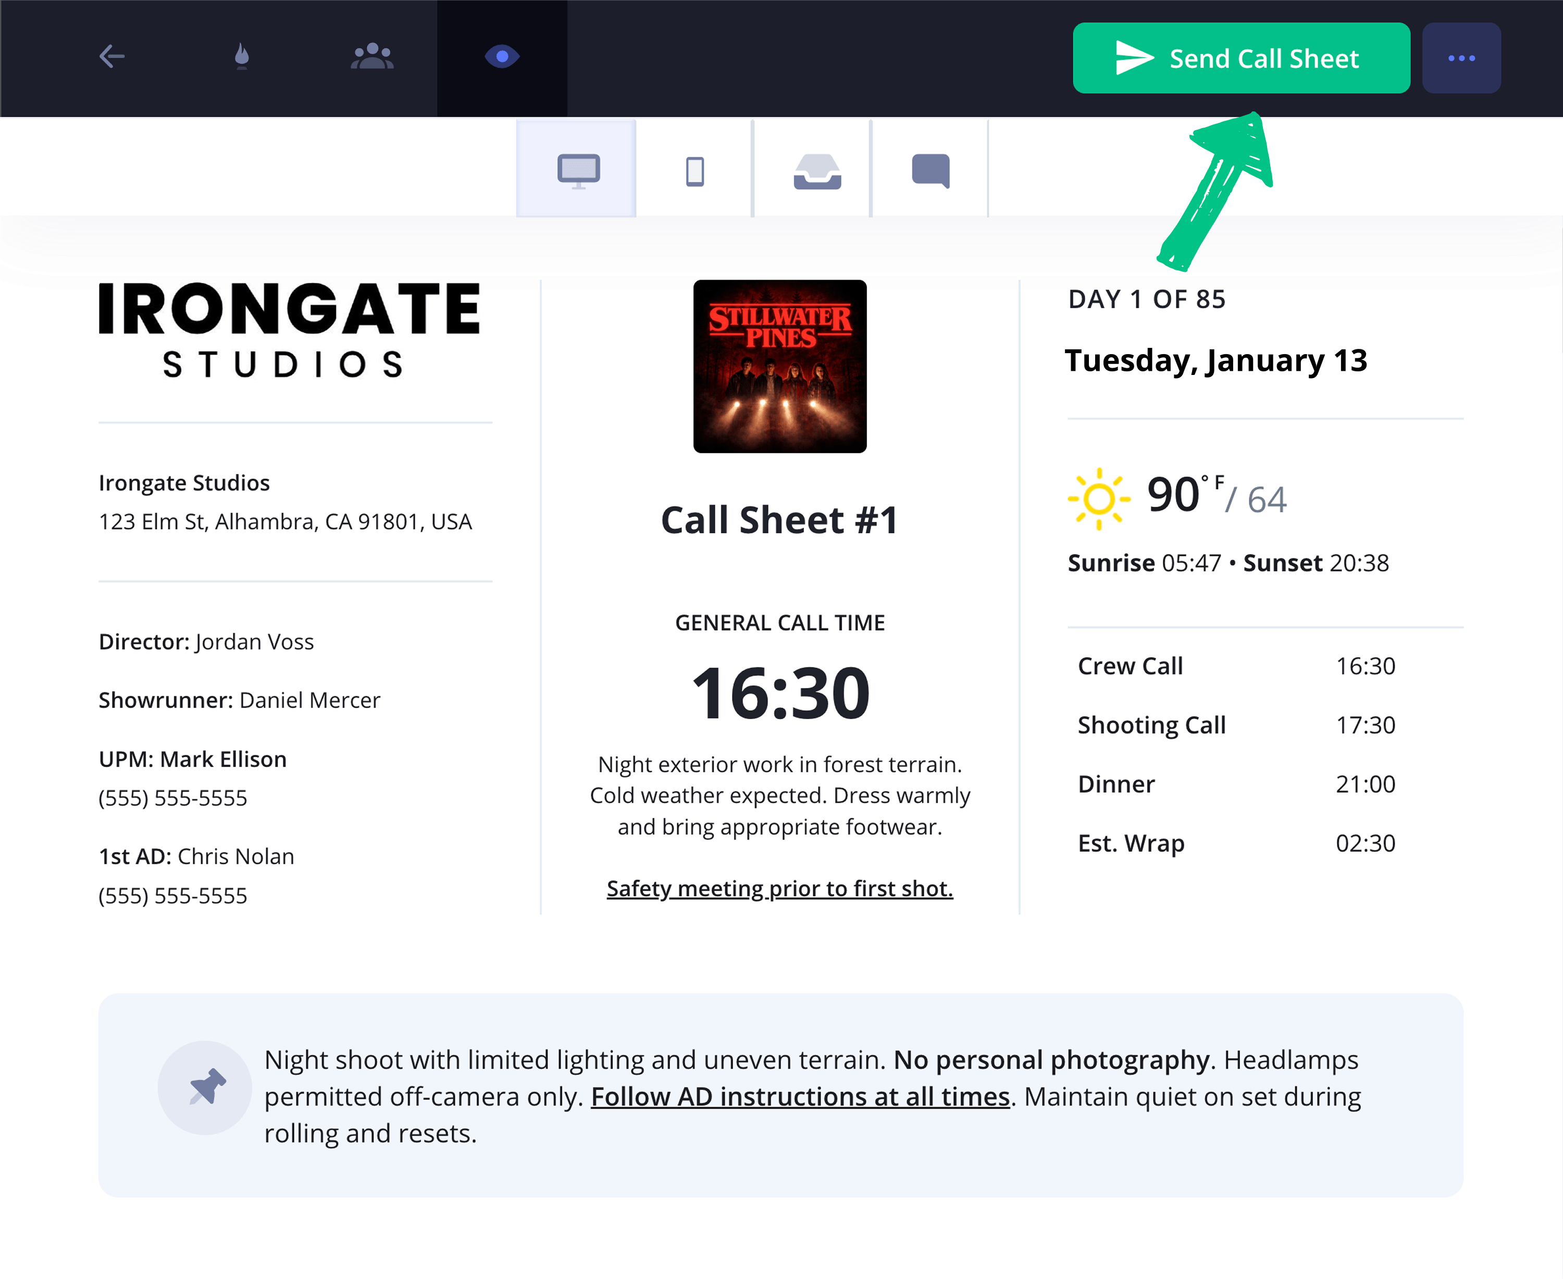Viewport: 1563px width, 1279px height.
Task: Click the phone number under 1st AD Chris Nolan
Action: tap(173, 896)
